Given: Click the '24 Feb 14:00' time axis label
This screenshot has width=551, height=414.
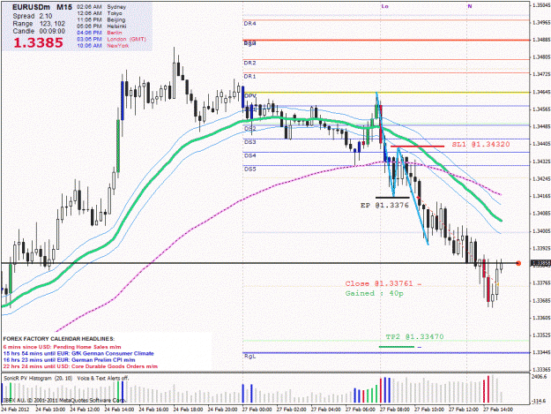Looking at the screenshot, I should tap(120, 410).
